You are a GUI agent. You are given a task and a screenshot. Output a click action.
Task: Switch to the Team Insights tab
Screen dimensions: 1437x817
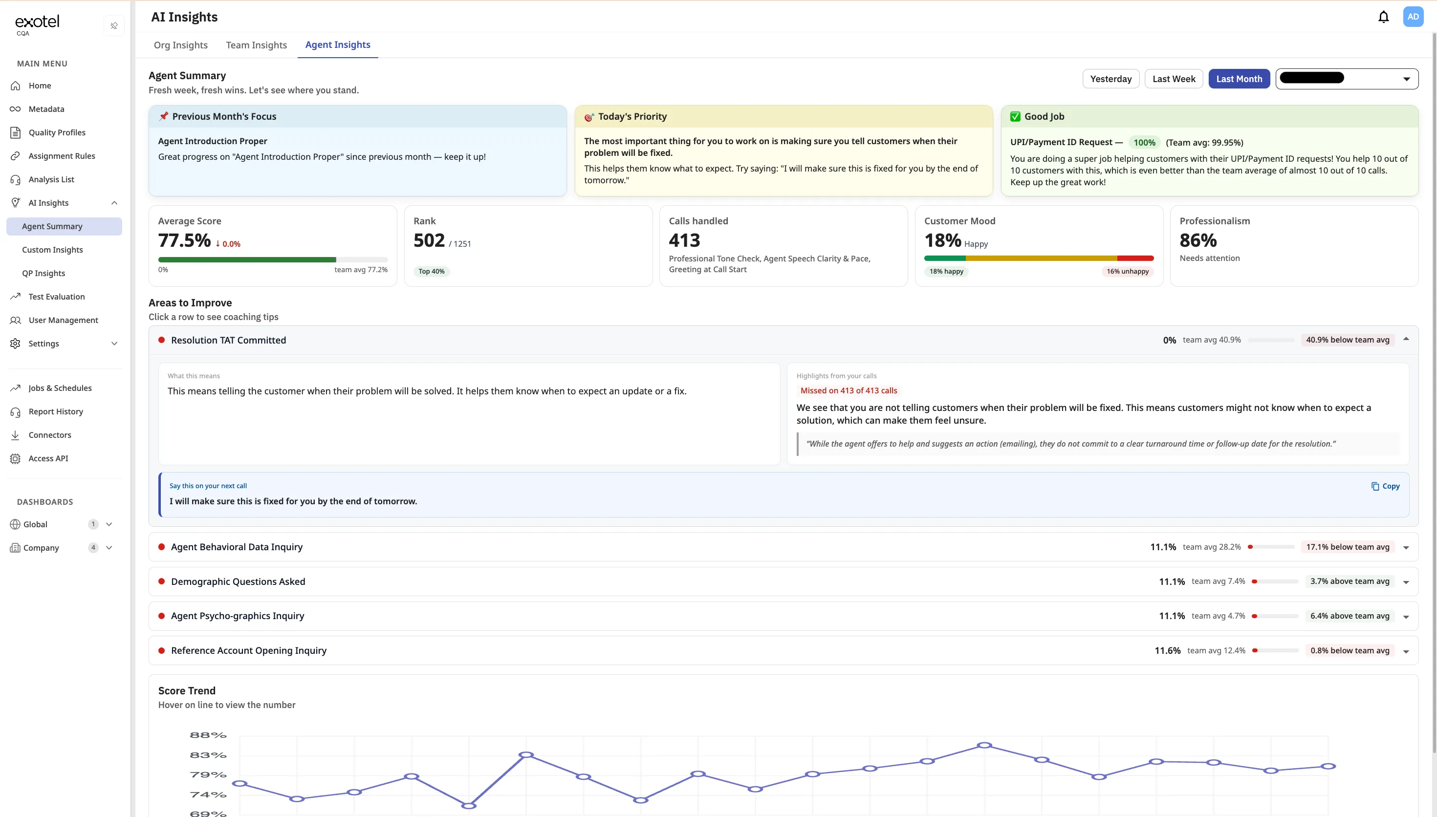[257, 45]
